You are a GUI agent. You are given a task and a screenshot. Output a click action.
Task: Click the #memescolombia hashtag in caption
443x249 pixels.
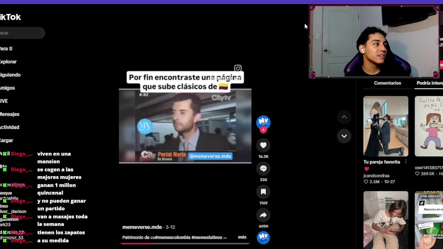click(x=172, y=237)
